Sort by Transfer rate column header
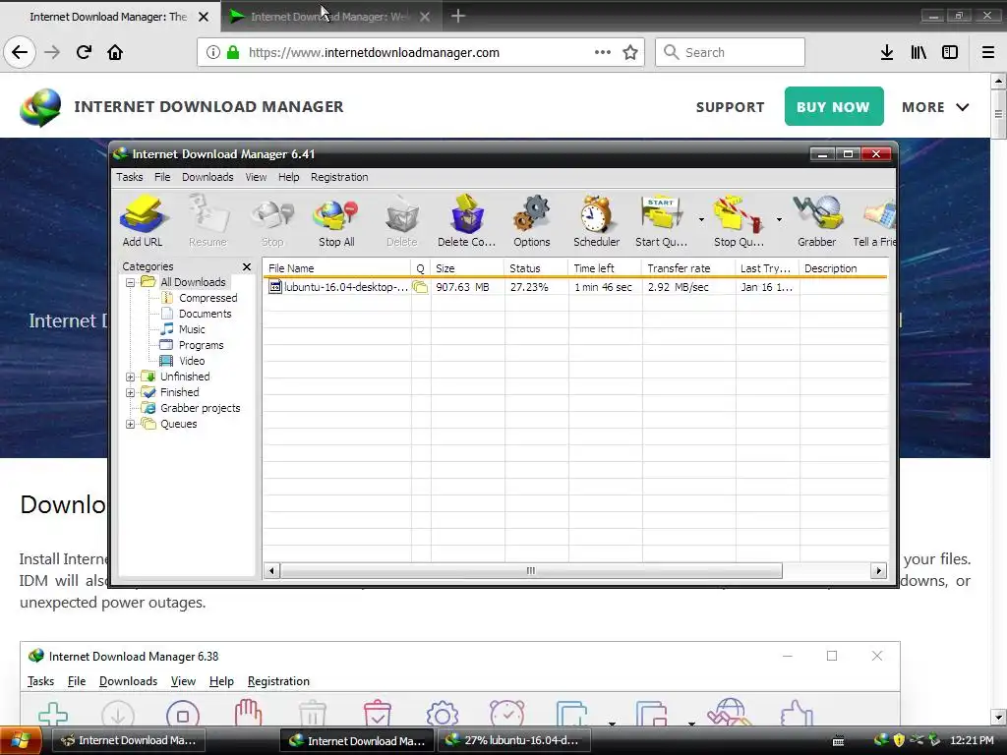 pyautogui.click(x=688, y=268)
